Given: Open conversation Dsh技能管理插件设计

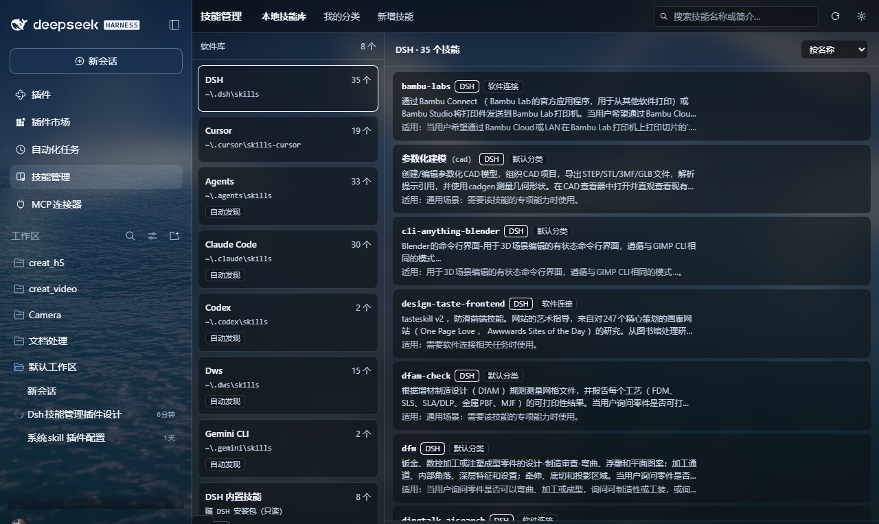Looking at the screenshot, I should [74, 414].
